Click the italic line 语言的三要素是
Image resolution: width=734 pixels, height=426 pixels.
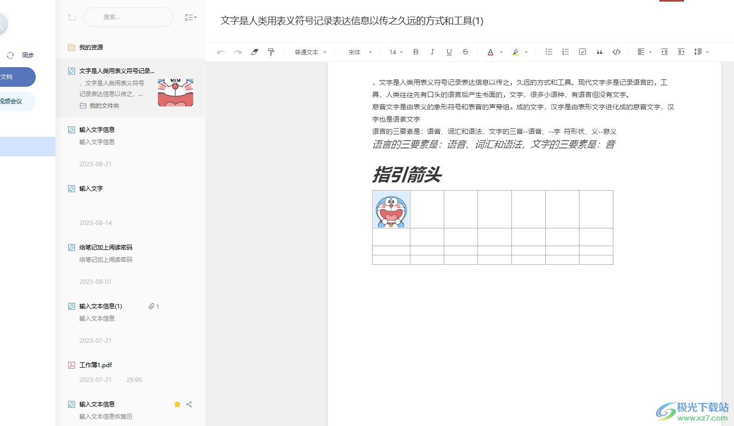(494, 144)
